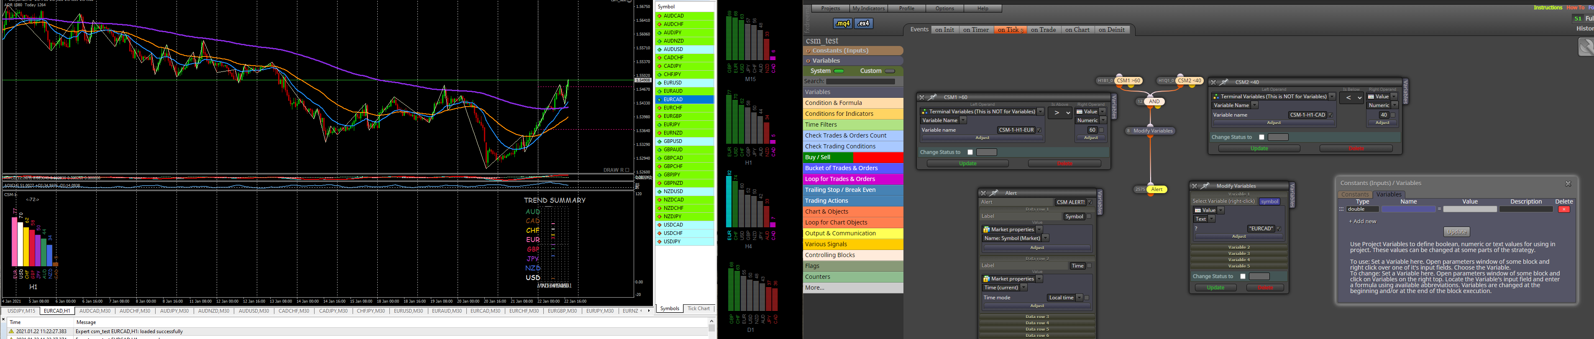Open the < comparison operator dropdown
The width and height of the screenshot is (1594, 339).
1351,98
